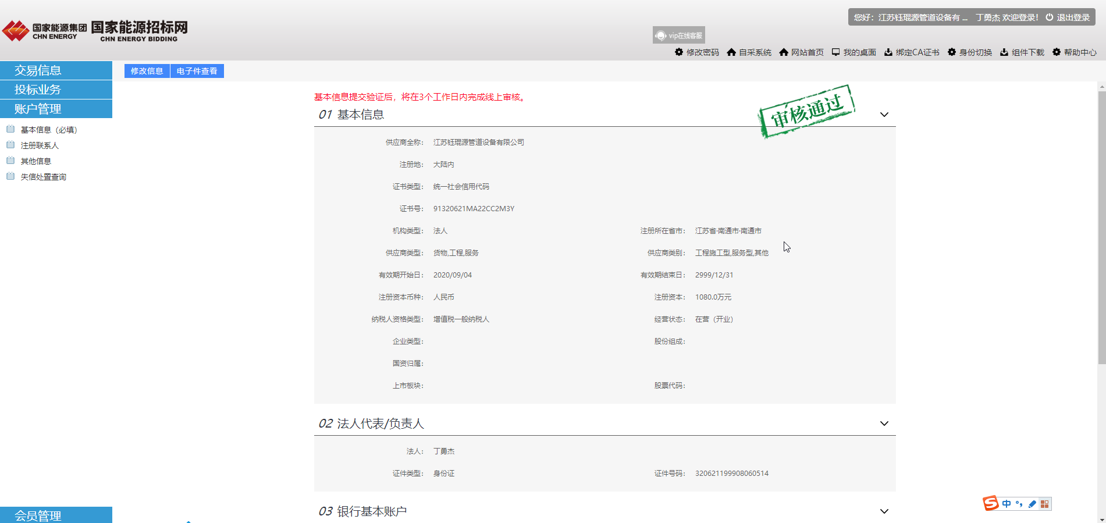Screen dimensions: 1106x523
Task: Select 注册联系人 in the sidebar
Action: (40, 145)
